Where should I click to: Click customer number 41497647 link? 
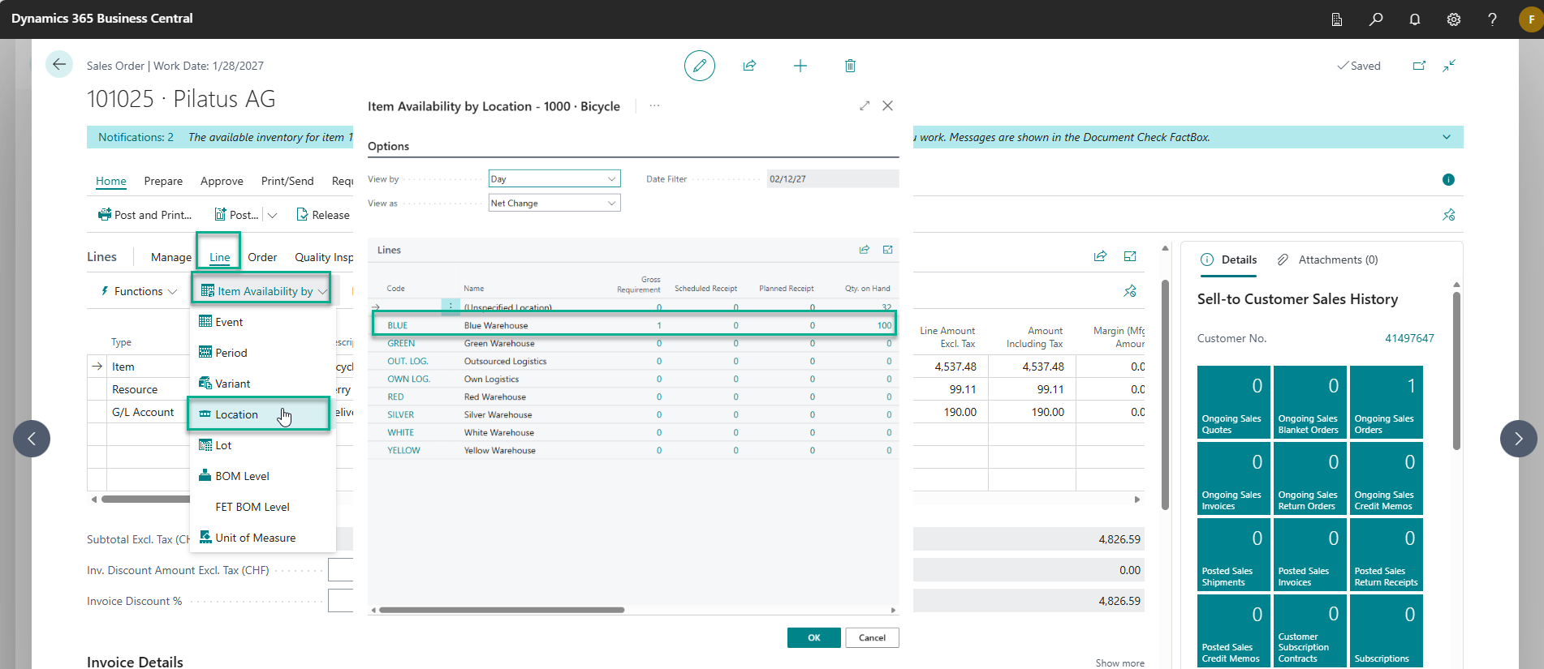coord(1409,338)
